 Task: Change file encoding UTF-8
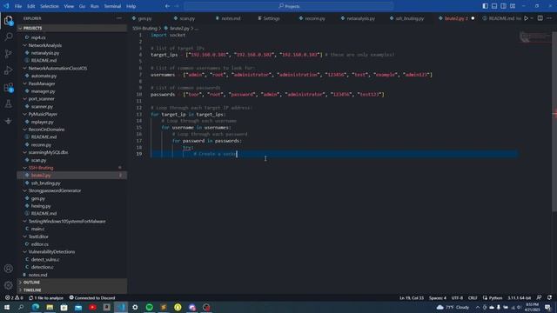coord(457,297)
